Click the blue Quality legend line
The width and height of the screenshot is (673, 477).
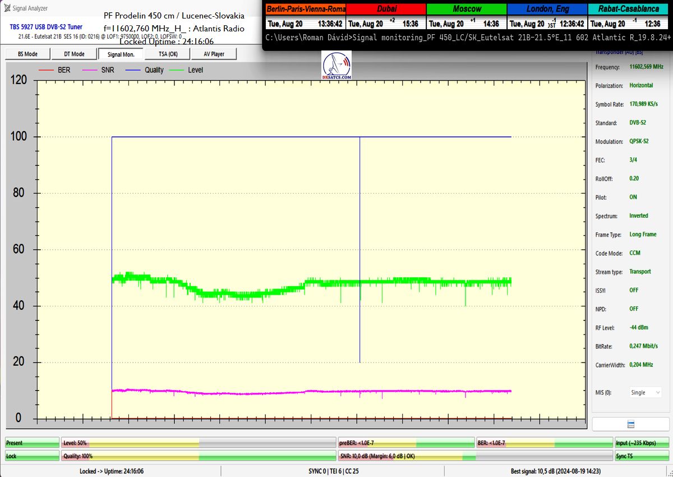pyautogui.click(x=134, y=70)
